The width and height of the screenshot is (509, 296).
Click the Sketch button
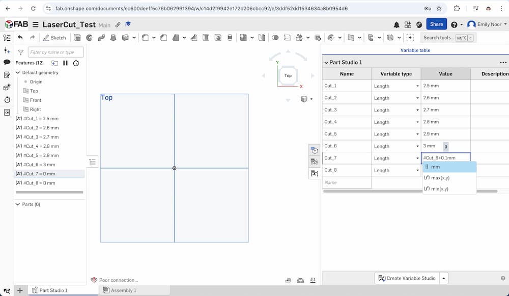tap(54, 38)
